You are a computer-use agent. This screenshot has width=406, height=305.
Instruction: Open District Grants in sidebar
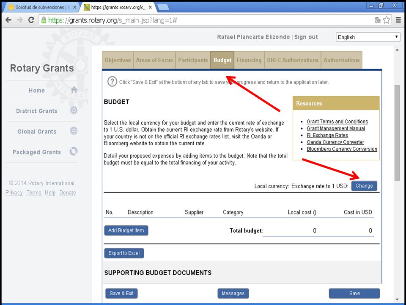click(37, 111)
